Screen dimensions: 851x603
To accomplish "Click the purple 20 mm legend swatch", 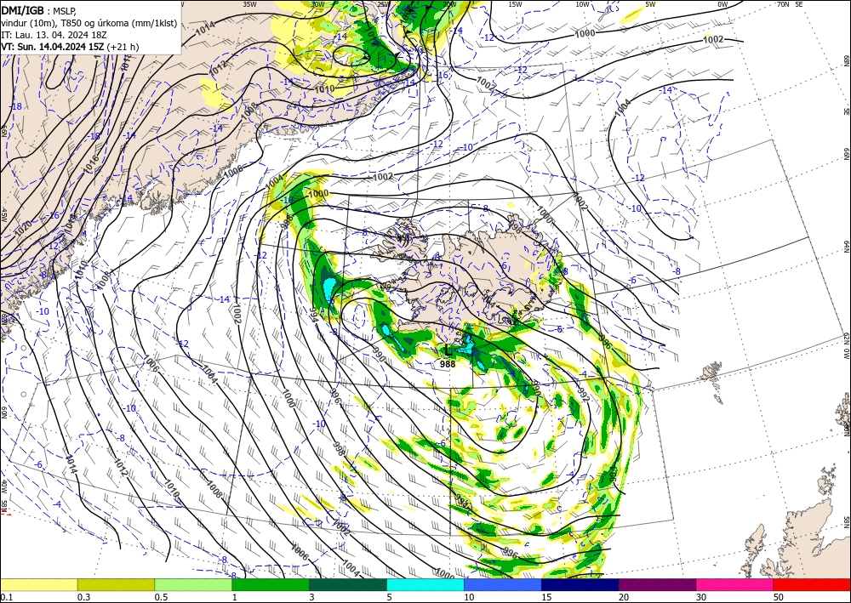I will coord(657,584).
